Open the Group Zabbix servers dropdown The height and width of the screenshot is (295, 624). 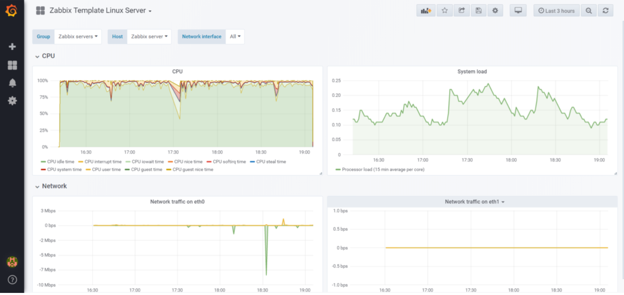click(x=78, y=37)
